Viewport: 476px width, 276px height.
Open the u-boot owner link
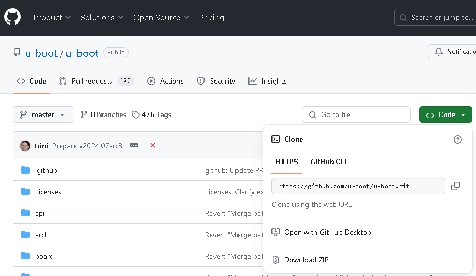[x=41, y=53]
